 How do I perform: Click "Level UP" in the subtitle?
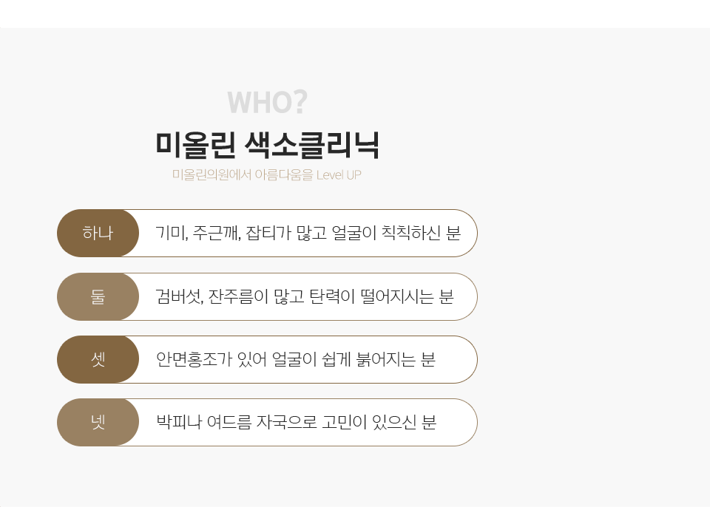(339, 175)
